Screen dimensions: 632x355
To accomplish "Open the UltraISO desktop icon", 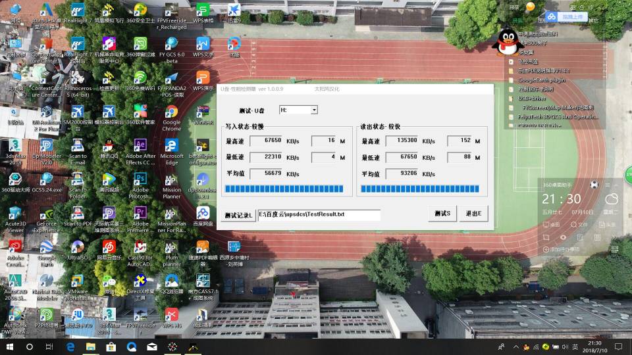I will [78, 250].
